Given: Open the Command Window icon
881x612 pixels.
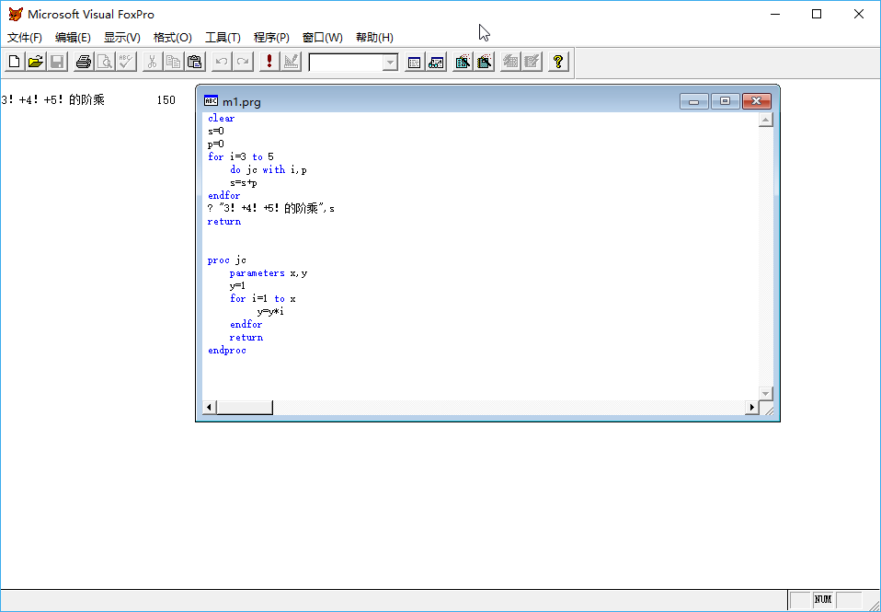Looking at the screenshot, I should coord(415,62).
